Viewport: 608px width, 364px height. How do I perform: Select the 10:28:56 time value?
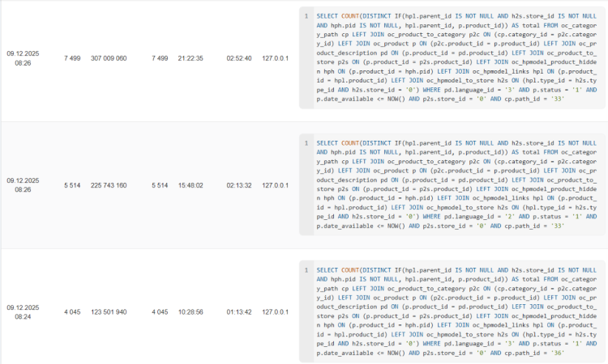tap(191, 312)
